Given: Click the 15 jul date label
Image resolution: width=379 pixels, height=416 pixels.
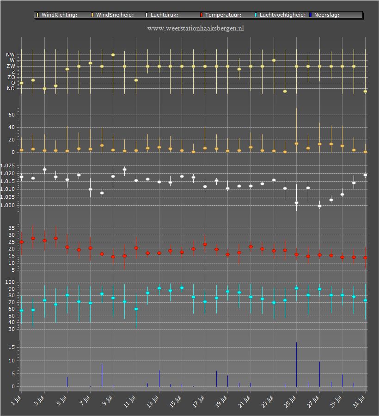Looking at the screenshot, I should click(x=176, y=401).
